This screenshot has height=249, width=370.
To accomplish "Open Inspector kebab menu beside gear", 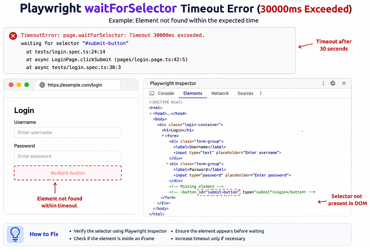I will 323,83.
